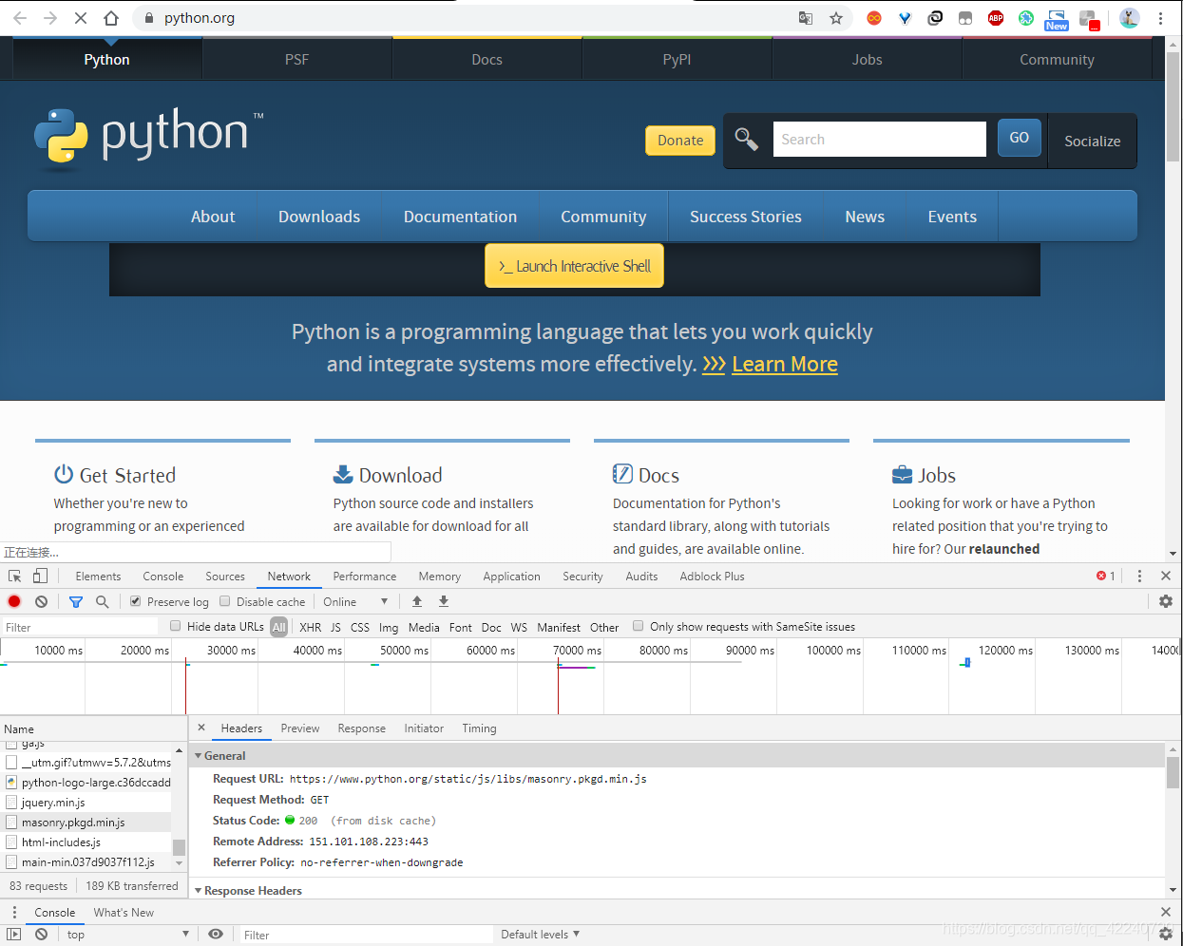
Task: Go to browser home page icon
Action: 111,18
